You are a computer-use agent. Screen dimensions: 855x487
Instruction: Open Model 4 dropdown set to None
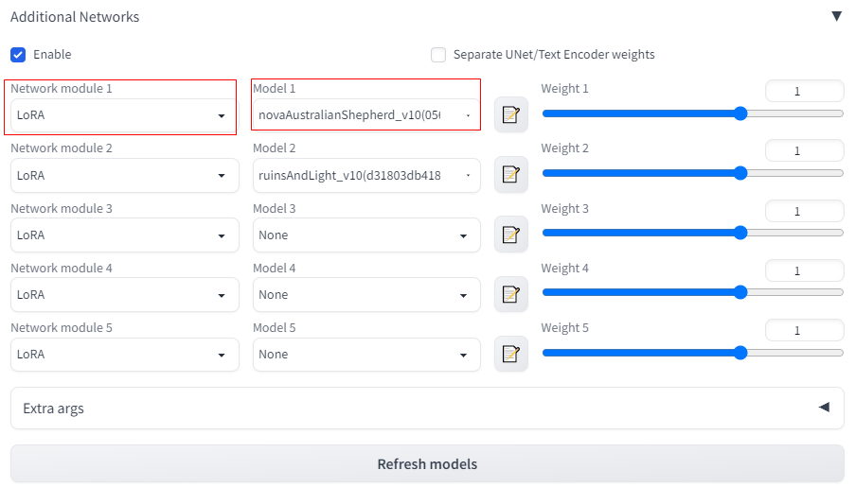(x=366, y=295)
